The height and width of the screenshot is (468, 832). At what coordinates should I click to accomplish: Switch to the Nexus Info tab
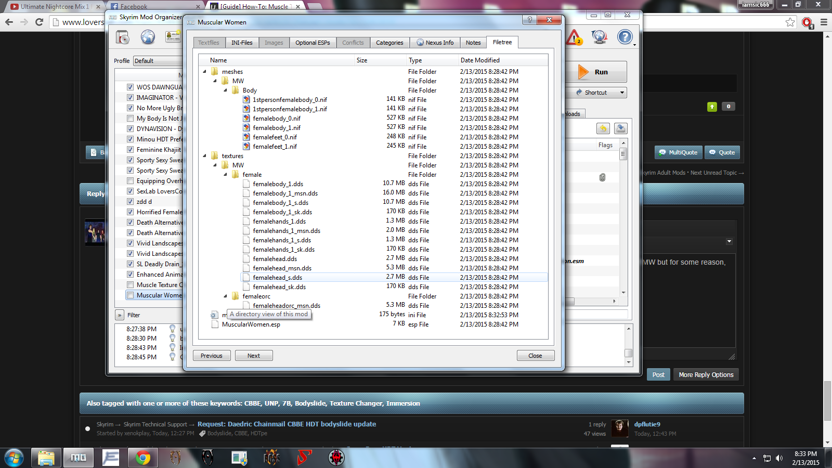[x=435, y=43]
